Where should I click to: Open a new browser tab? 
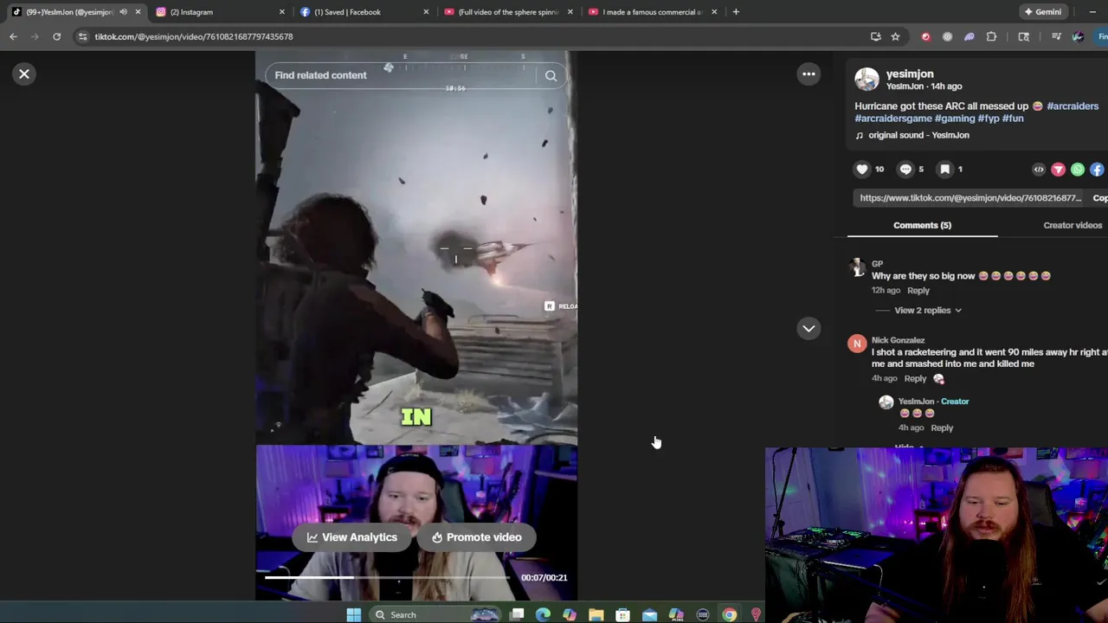click(736, 12)
